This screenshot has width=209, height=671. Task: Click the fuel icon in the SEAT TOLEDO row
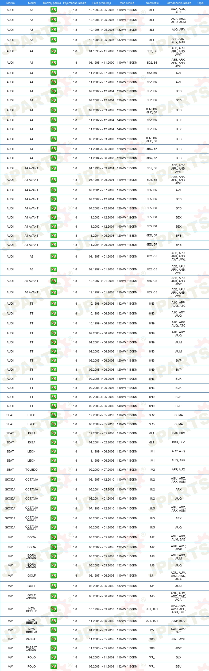54,470
